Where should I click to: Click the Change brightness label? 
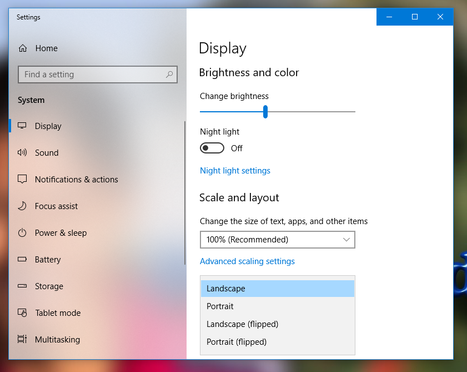click(x=234, y=96)
